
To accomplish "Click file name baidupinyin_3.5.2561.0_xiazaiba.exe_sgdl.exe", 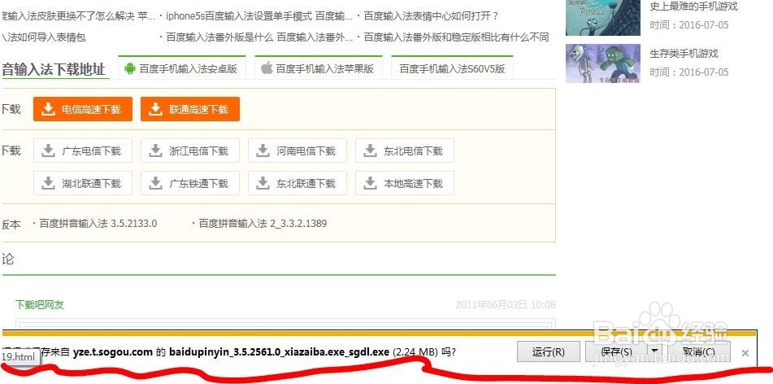I will tap(280, 352).
